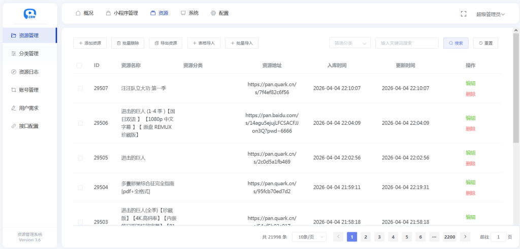Screen dimensions: 520x249
Task: Focus the 前往 page number input
Action: (498, 237)
